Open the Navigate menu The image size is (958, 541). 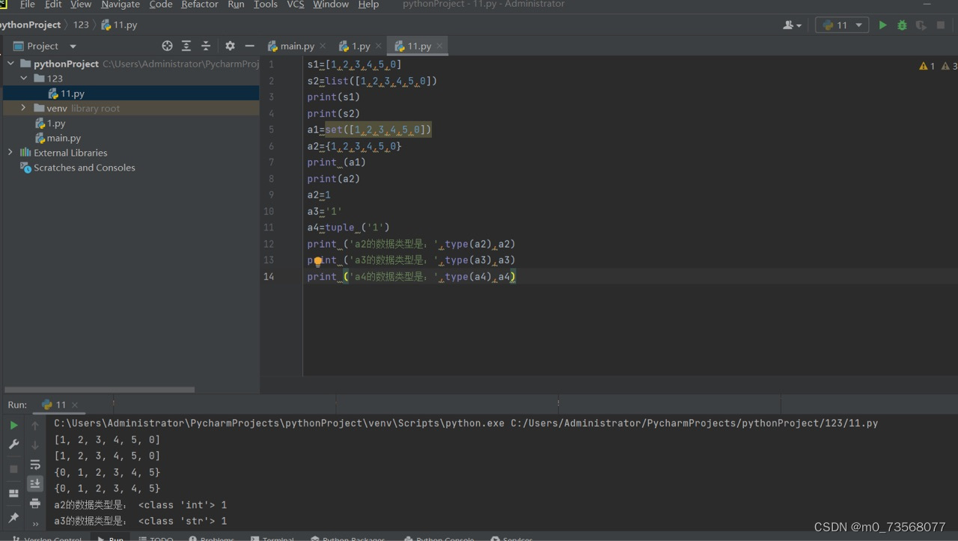coord(120,4)
